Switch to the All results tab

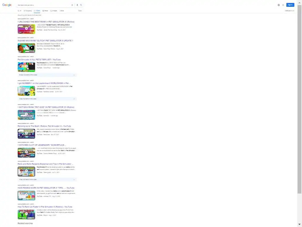[19, 11]
